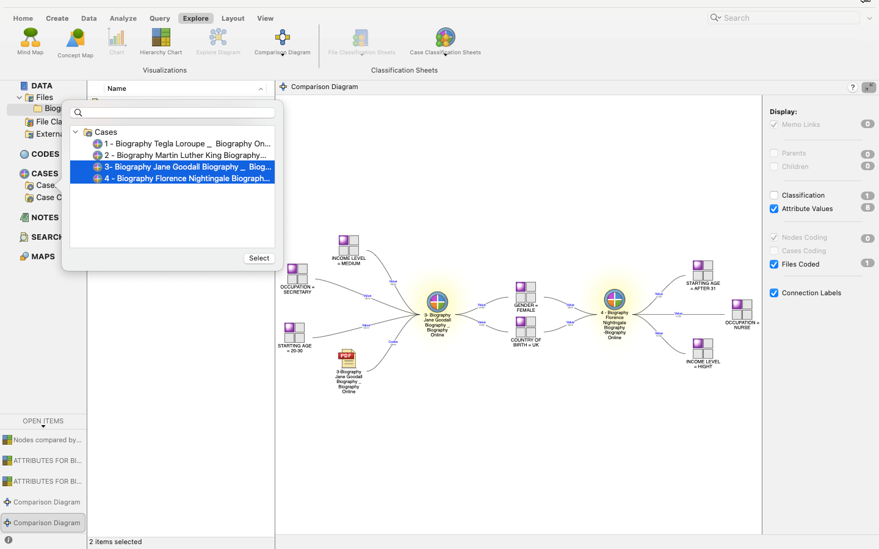Toggle the Nodes Coding checkbox
This screenshot has width=879, height=549.
774,237
